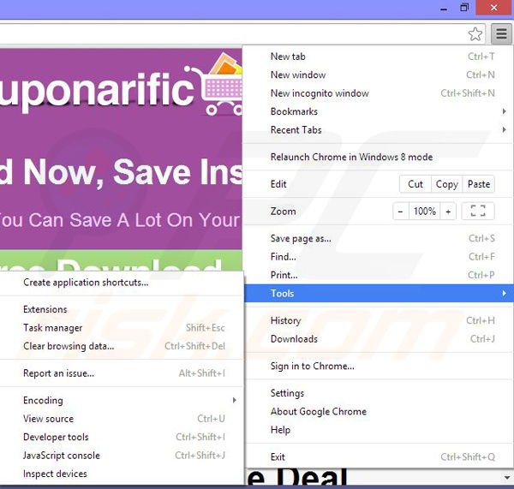Expand the Encoding submenu arrow
Image resolution: width=514 pixels, height=489 pixels.
[x=234, y=400]
